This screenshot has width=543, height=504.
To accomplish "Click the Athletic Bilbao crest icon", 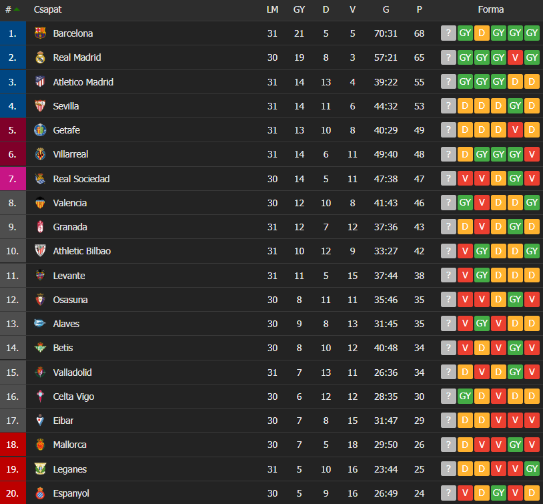I will click(x=40, y=250).
